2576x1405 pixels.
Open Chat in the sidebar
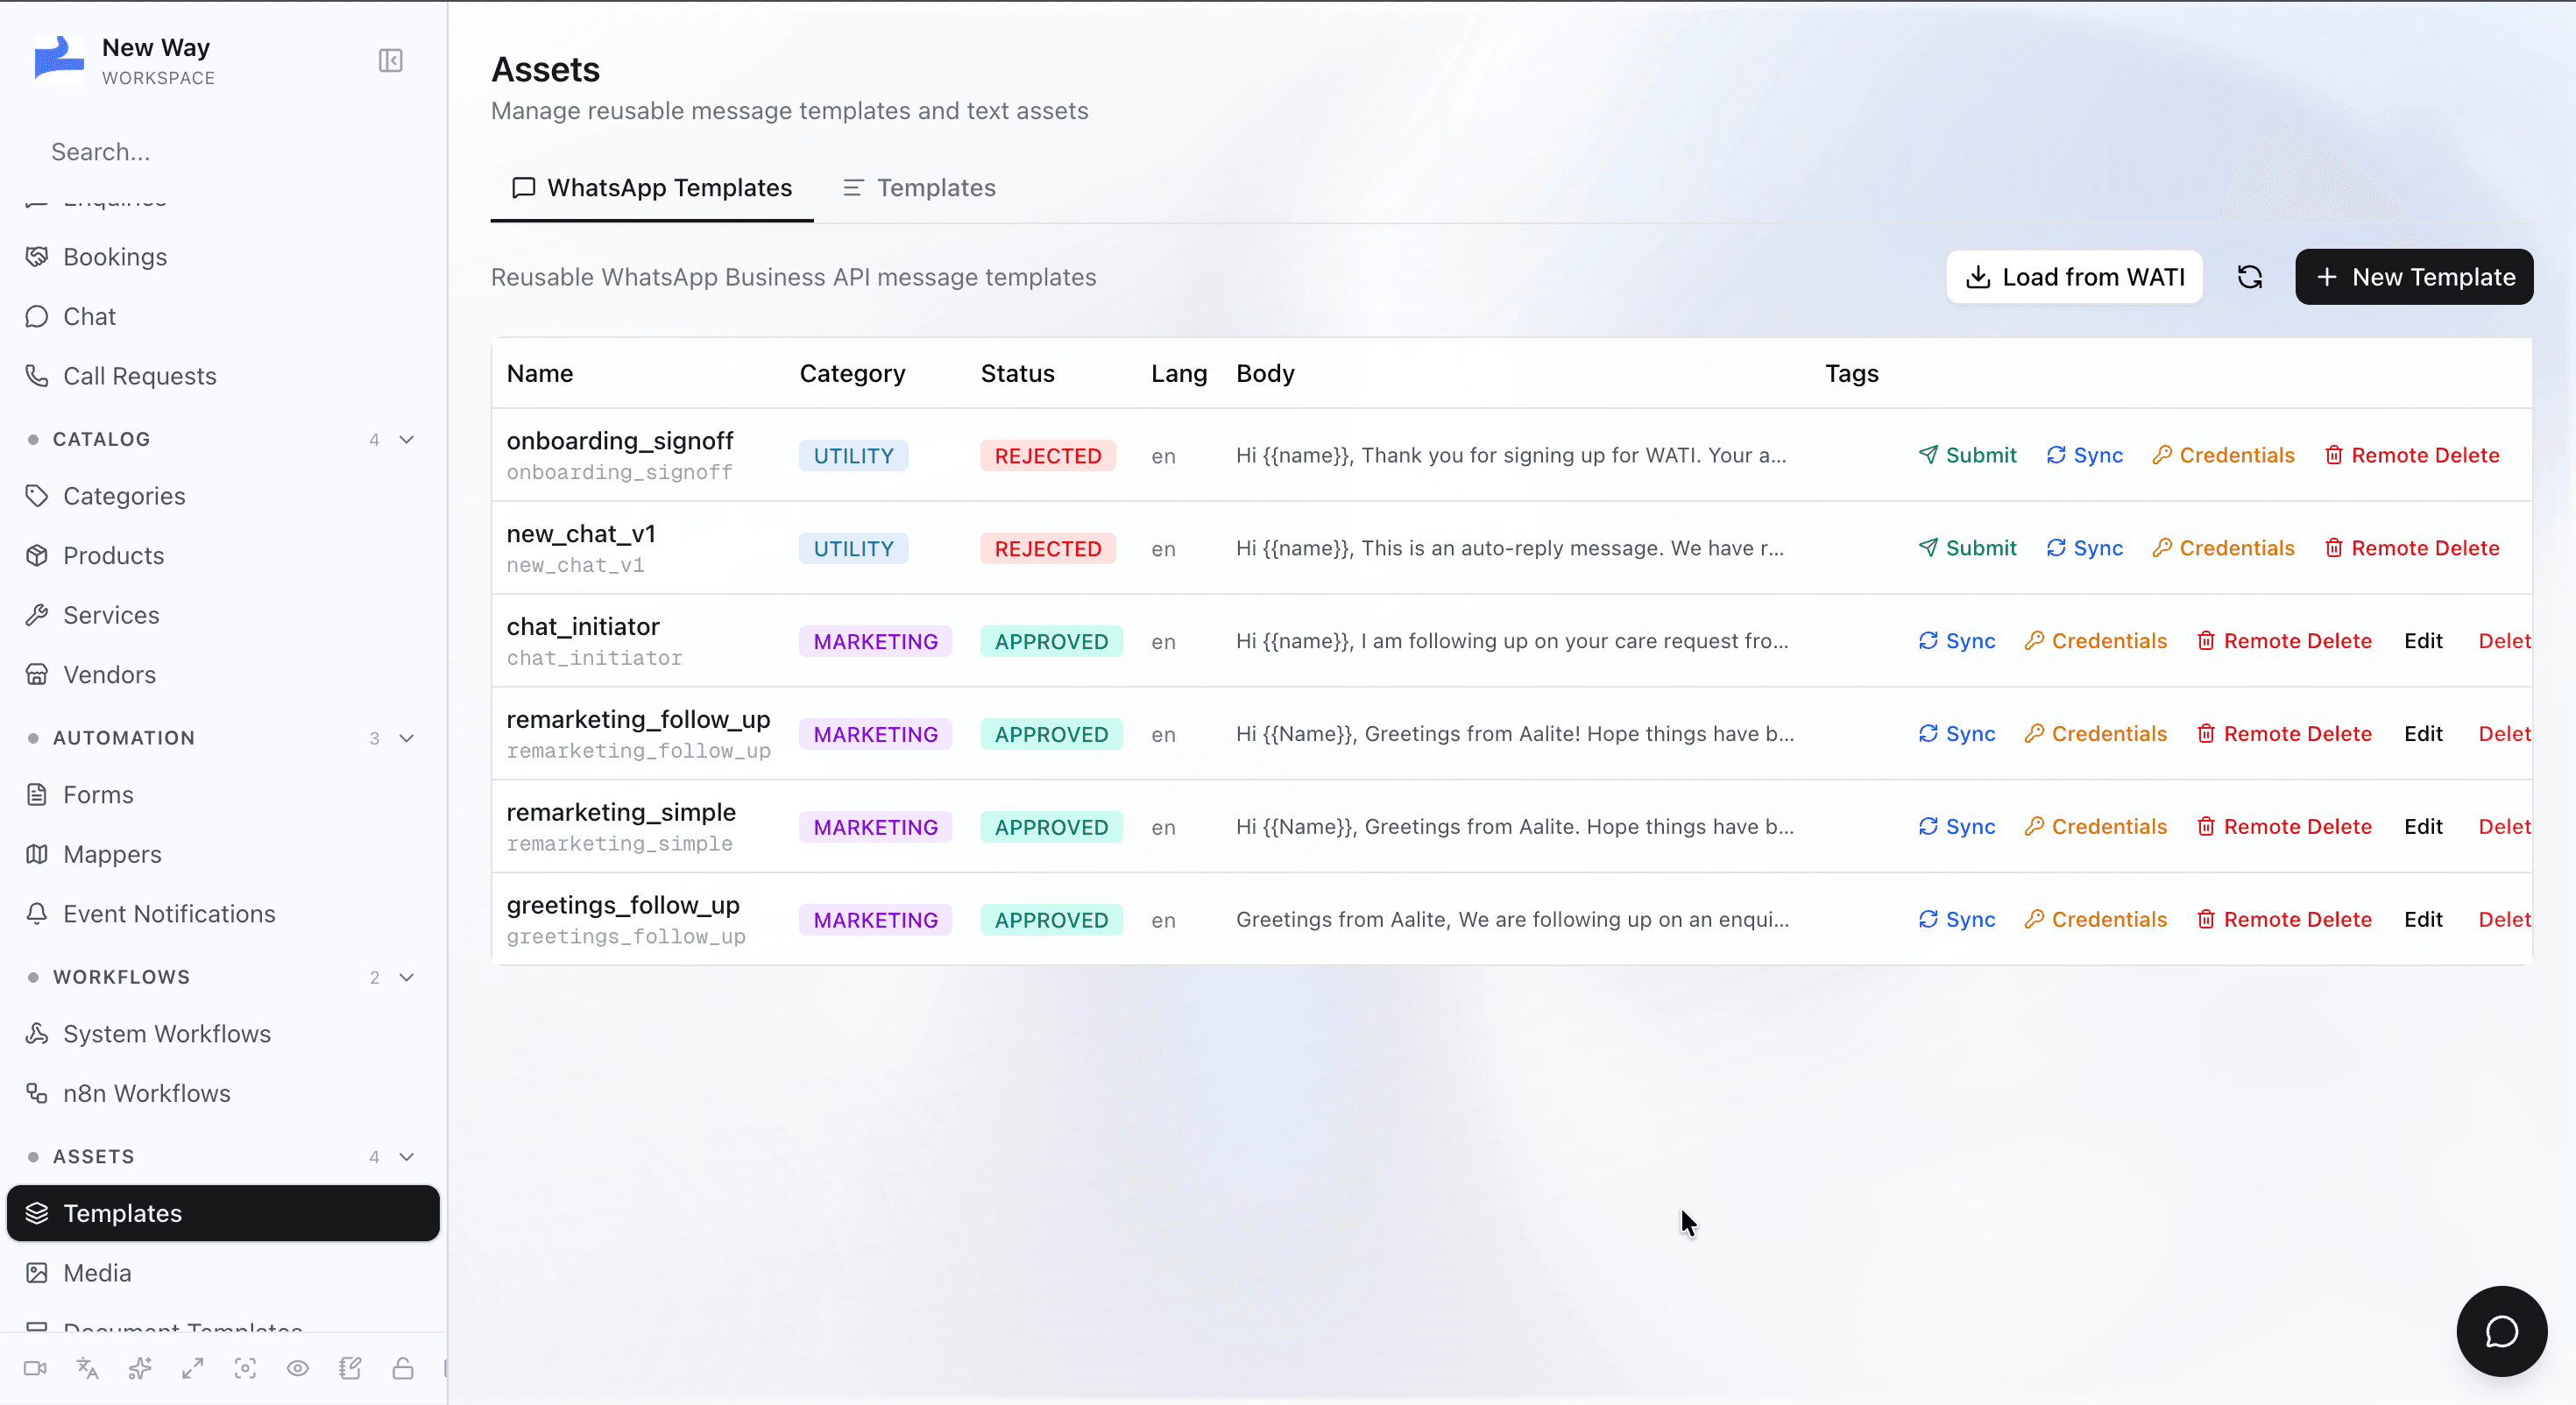(223, 317)
